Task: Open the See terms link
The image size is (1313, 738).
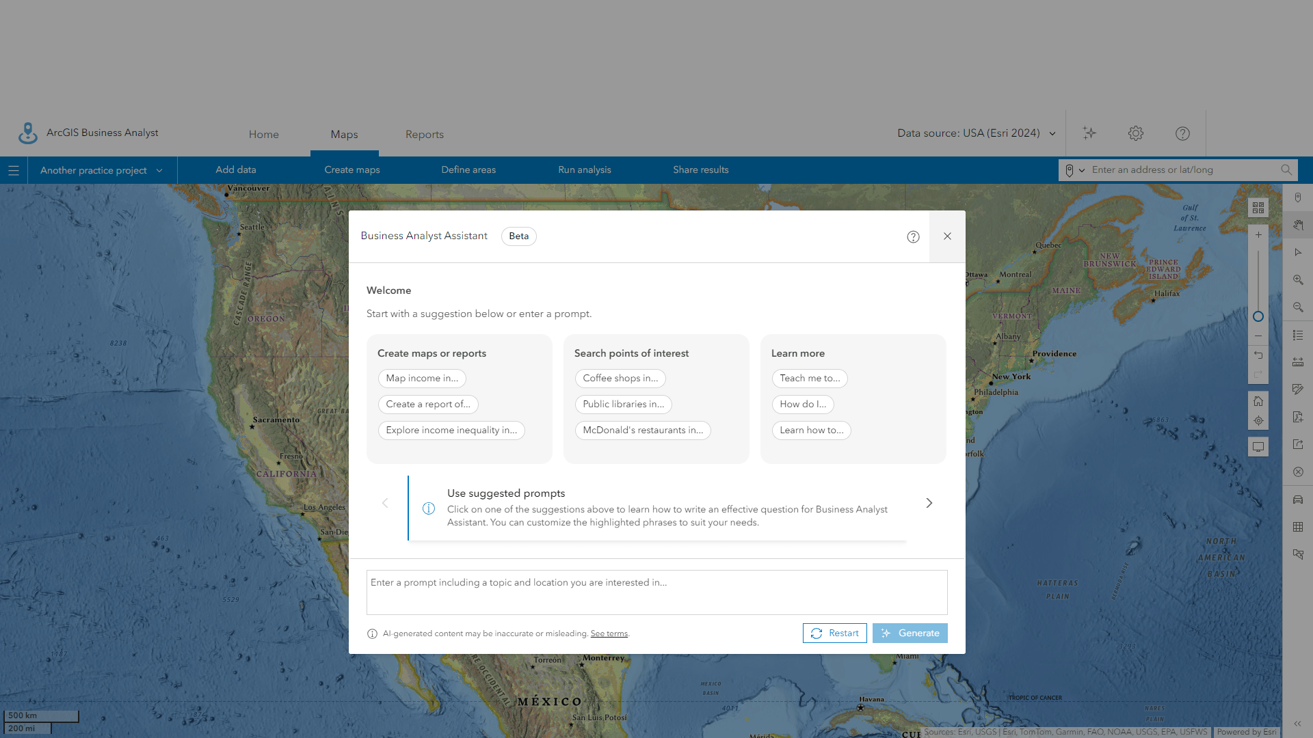Action: tap(609, 633)
